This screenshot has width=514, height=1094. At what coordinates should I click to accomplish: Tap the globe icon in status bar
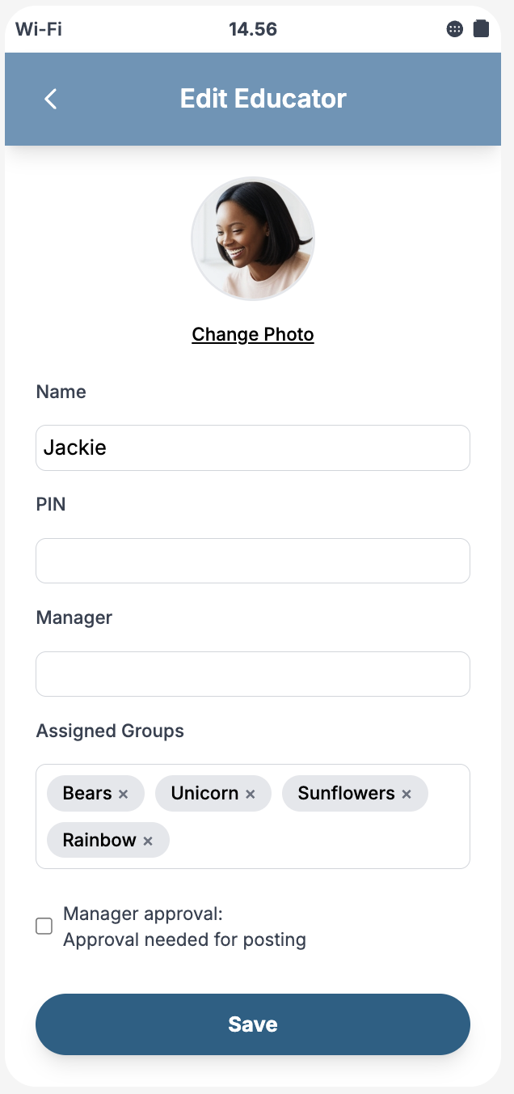[x=455, y=30]
